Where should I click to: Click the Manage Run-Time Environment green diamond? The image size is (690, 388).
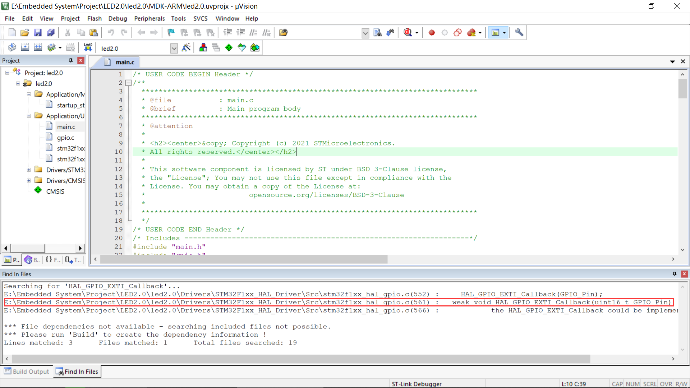pyautogui.click(x=229, y=48)
